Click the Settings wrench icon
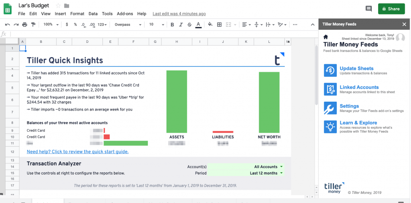 [330, 108]
